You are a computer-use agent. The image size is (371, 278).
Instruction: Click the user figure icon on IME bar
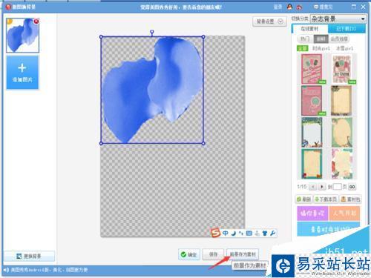click(257, 233)
